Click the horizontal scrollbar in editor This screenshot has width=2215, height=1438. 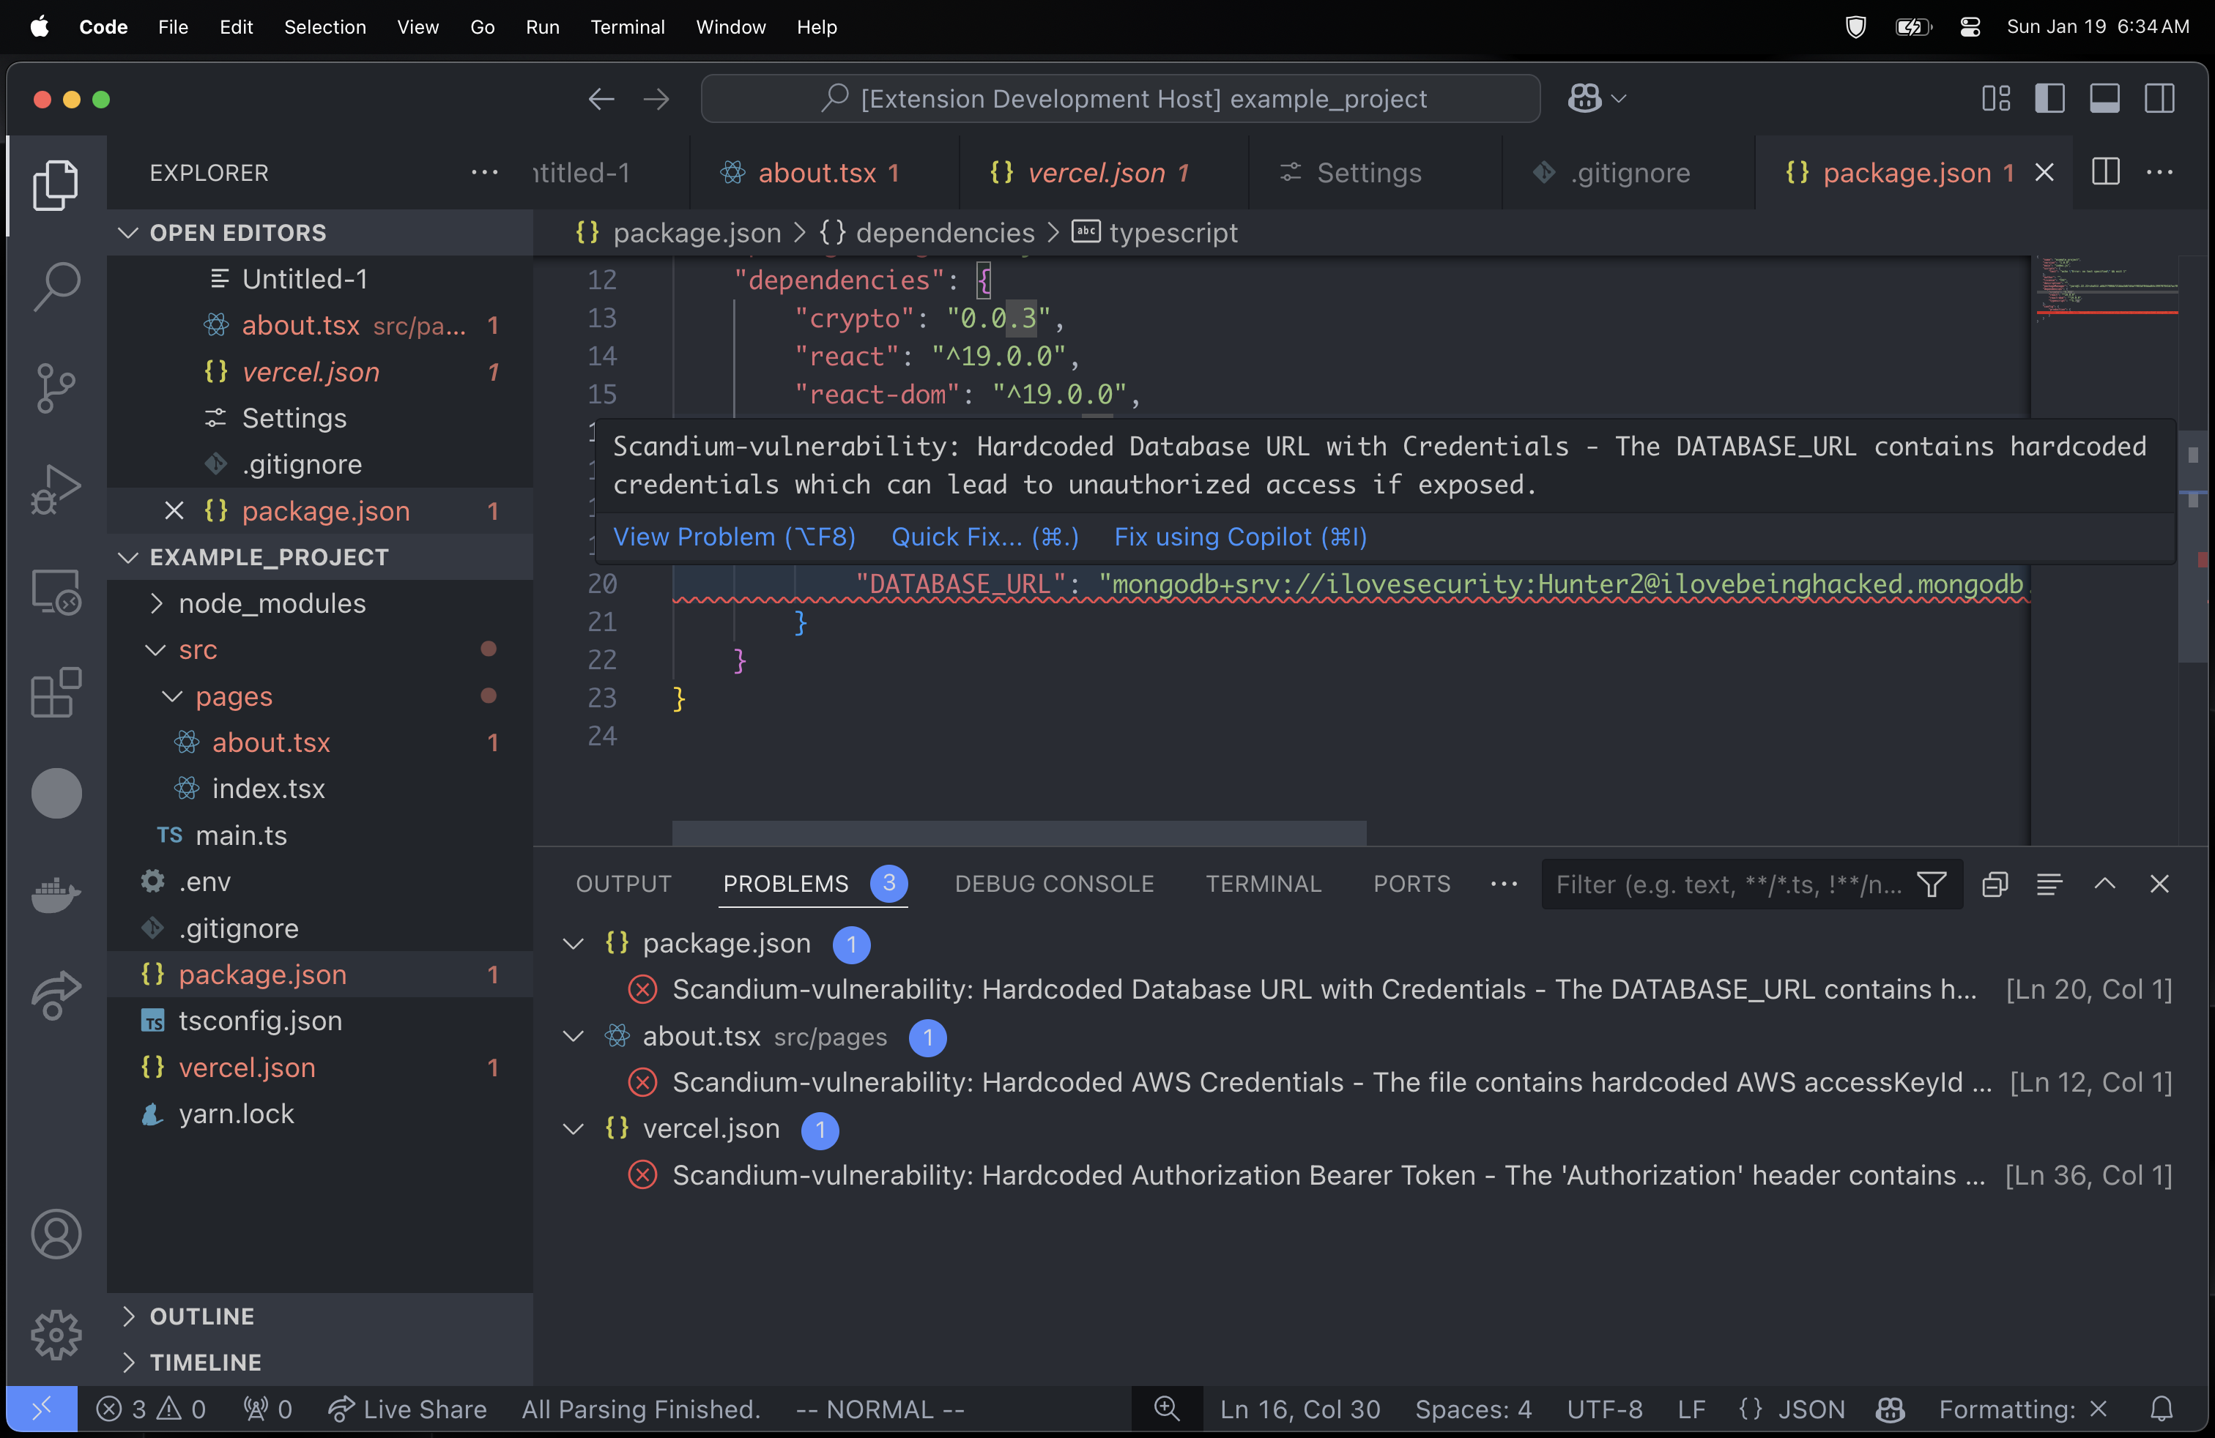[1019, 832]
